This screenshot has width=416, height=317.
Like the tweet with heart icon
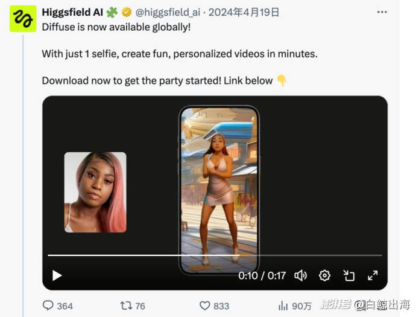click(x=205, y=306)
